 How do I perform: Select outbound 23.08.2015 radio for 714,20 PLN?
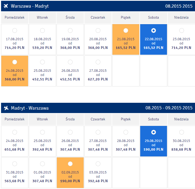(181, 30)
